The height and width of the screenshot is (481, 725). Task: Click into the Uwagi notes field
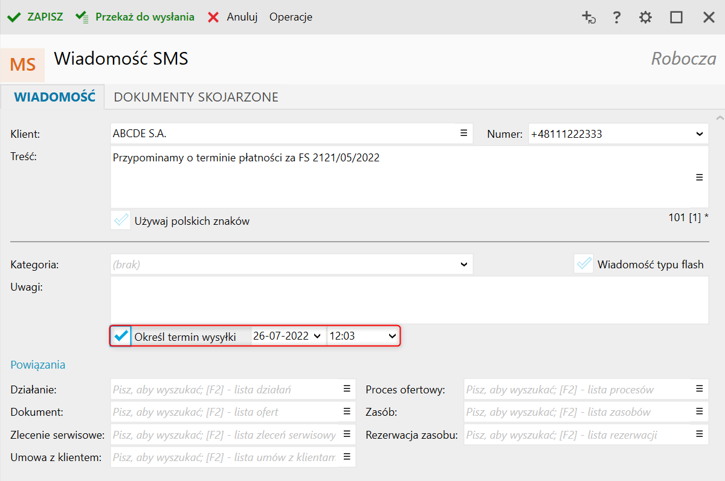[409, 300]
